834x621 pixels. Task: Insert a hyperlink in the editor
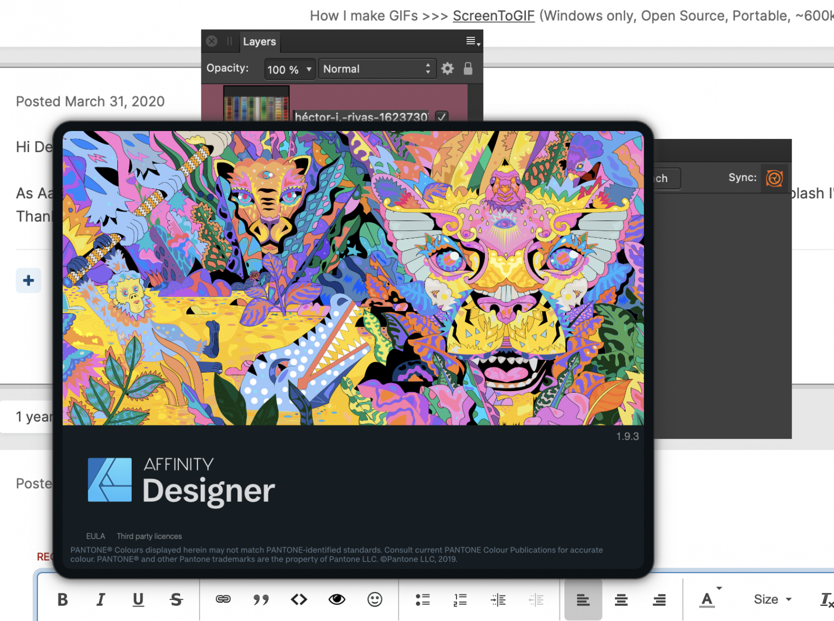(x=223, y=599)
